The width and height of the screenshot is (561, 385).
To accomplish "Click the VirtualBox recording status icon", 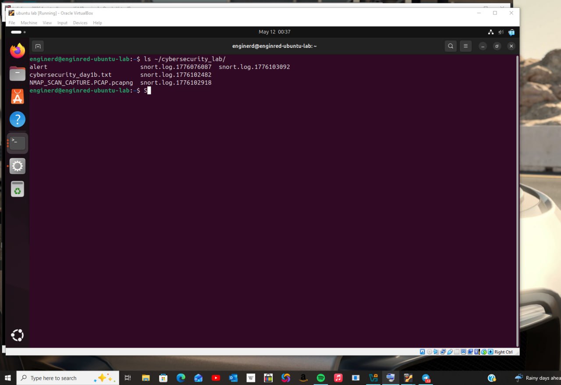I will (x=470, y=352).
